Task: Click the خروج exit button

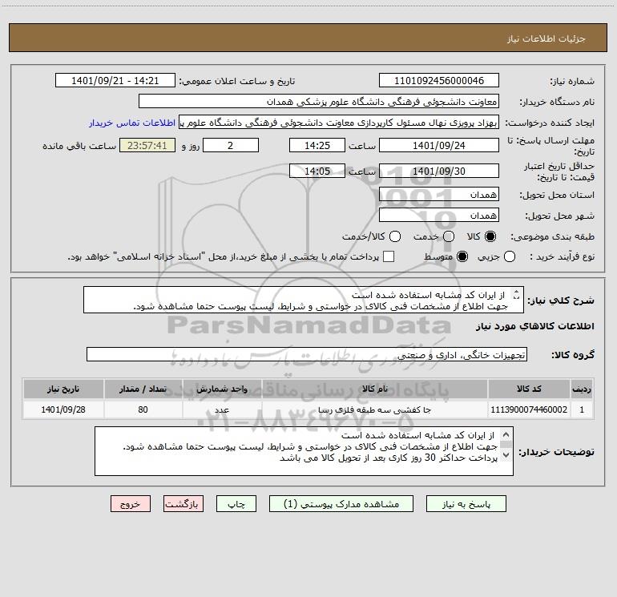Action: [x=131, y=504]
